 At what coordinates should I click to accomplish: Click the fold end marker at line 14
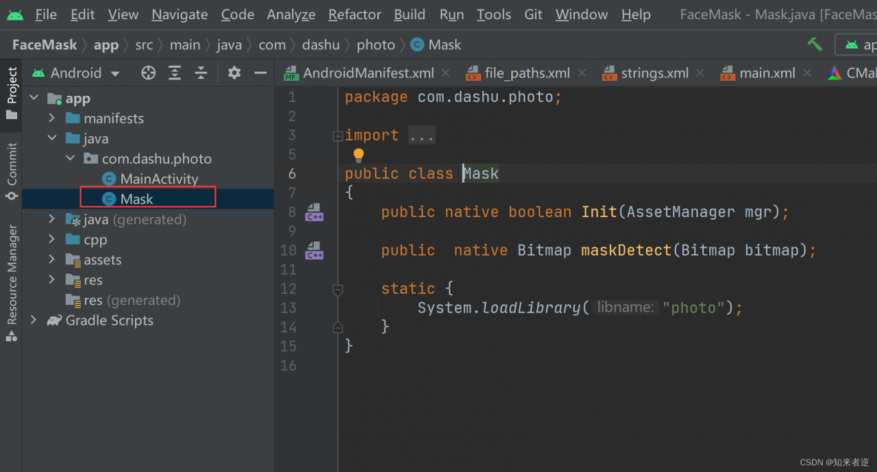[338, 327]
